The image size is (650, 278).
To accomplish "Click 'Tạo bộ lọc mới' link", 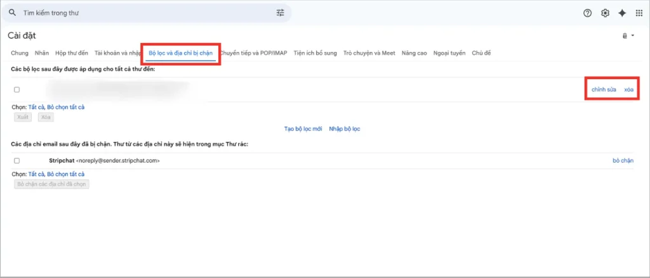I will click(x=303, y=129).
